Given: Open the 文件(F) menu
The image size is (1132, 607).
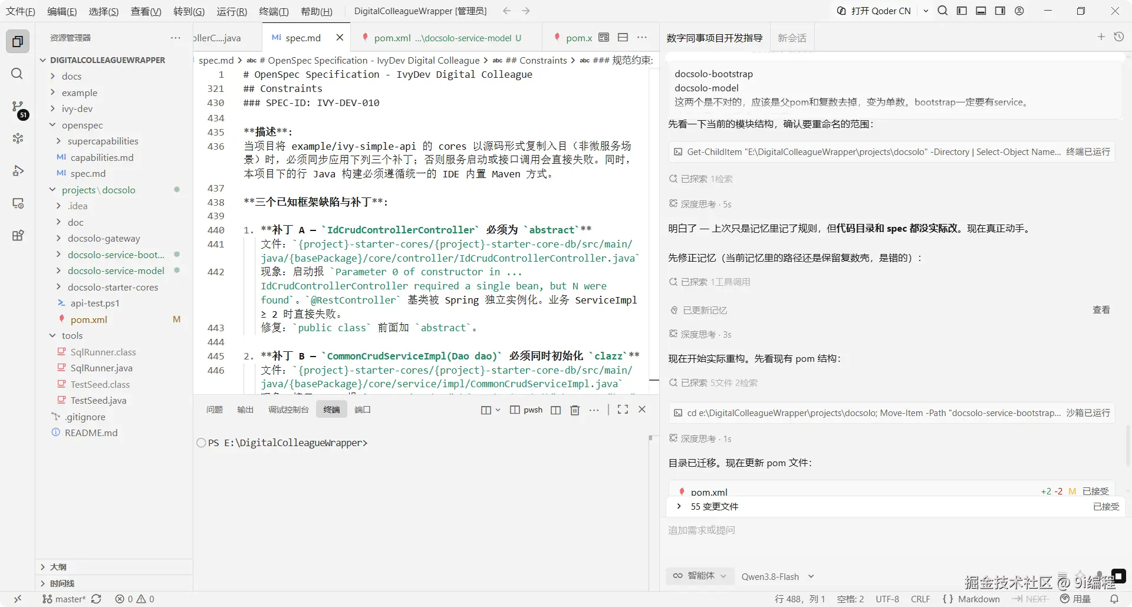Looking at the screenshot, I should [x=21, y=11].
